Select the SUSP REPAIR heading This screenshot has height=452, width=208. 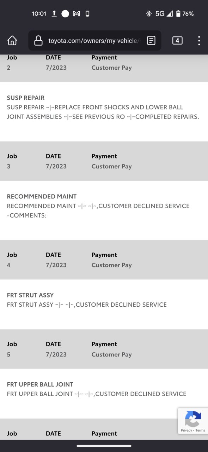26,98
